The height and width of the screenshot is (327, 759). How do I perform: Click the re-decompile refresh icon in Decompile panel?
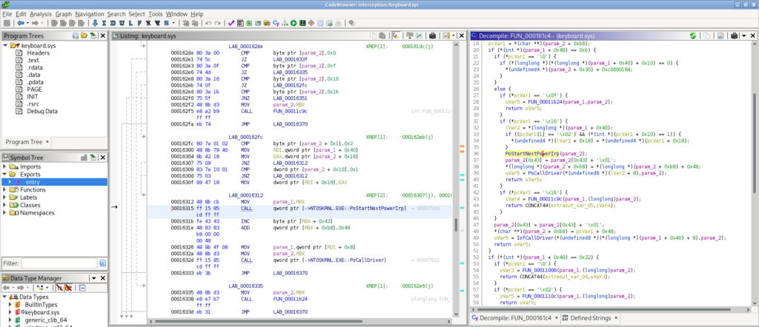(x=693, y=36)
